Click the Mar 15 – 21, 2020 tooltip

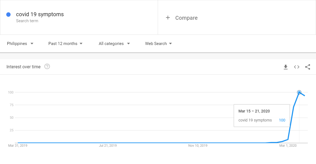click(254, 111)
